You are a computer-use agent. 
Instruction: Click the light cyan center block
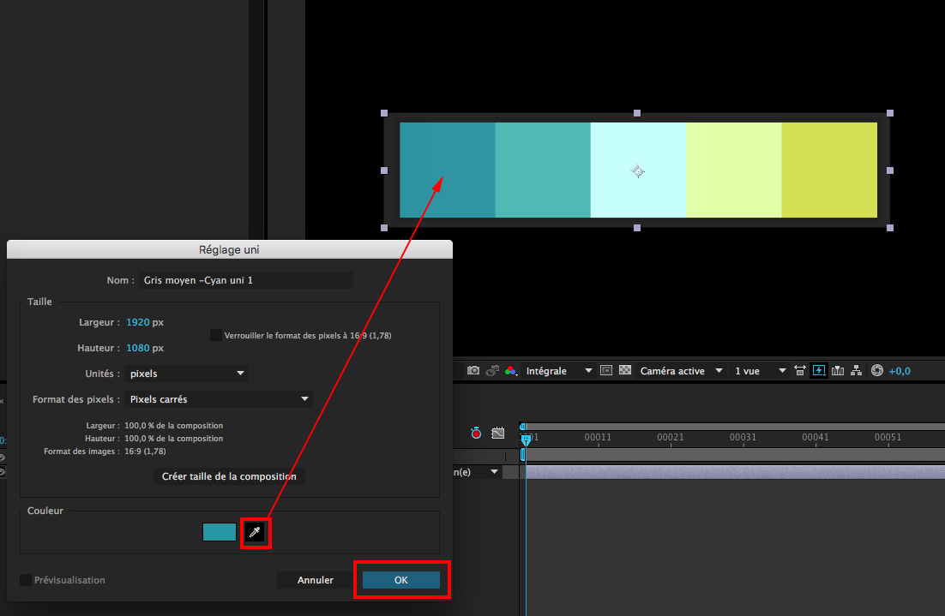[638, 170]
